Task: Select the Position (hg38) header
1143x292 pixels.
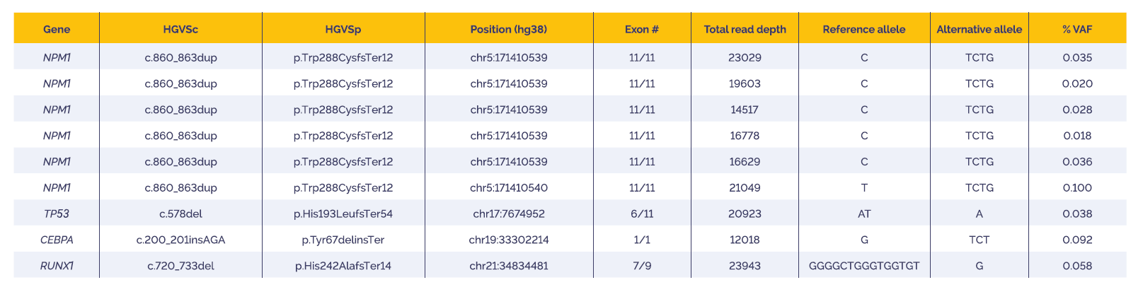Action: coord(508,29)
